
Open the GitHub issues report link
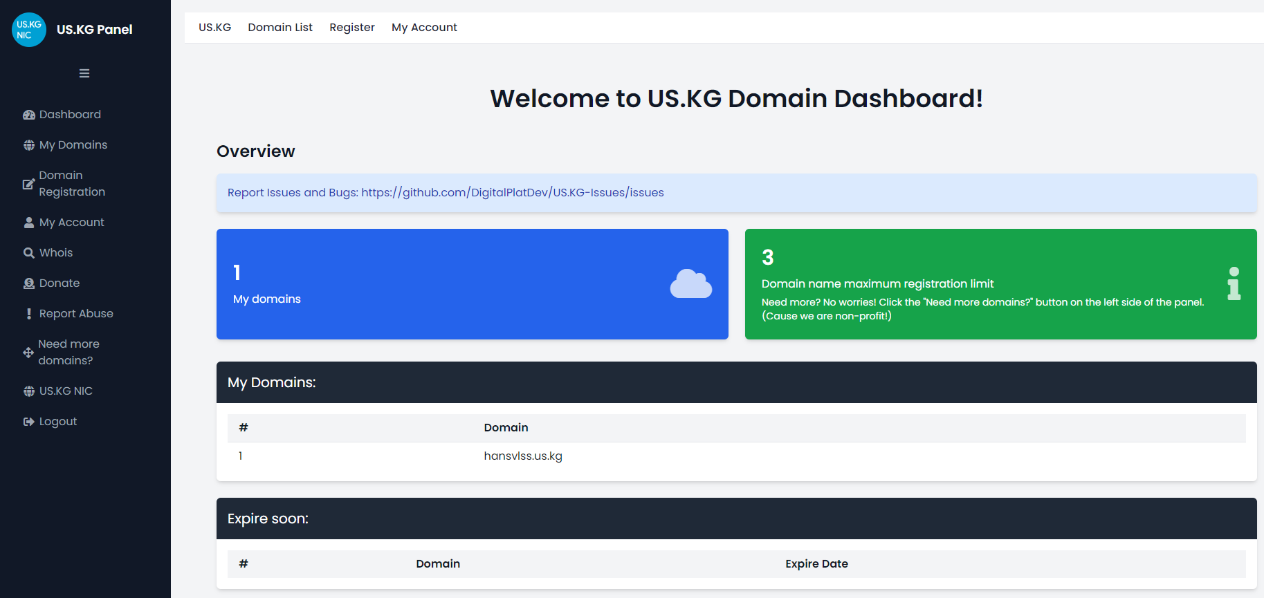512,193
